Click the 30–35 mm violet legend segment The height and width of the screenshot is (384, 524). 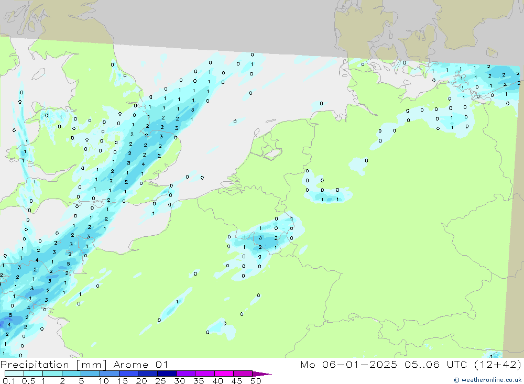[x=185, y=374]
